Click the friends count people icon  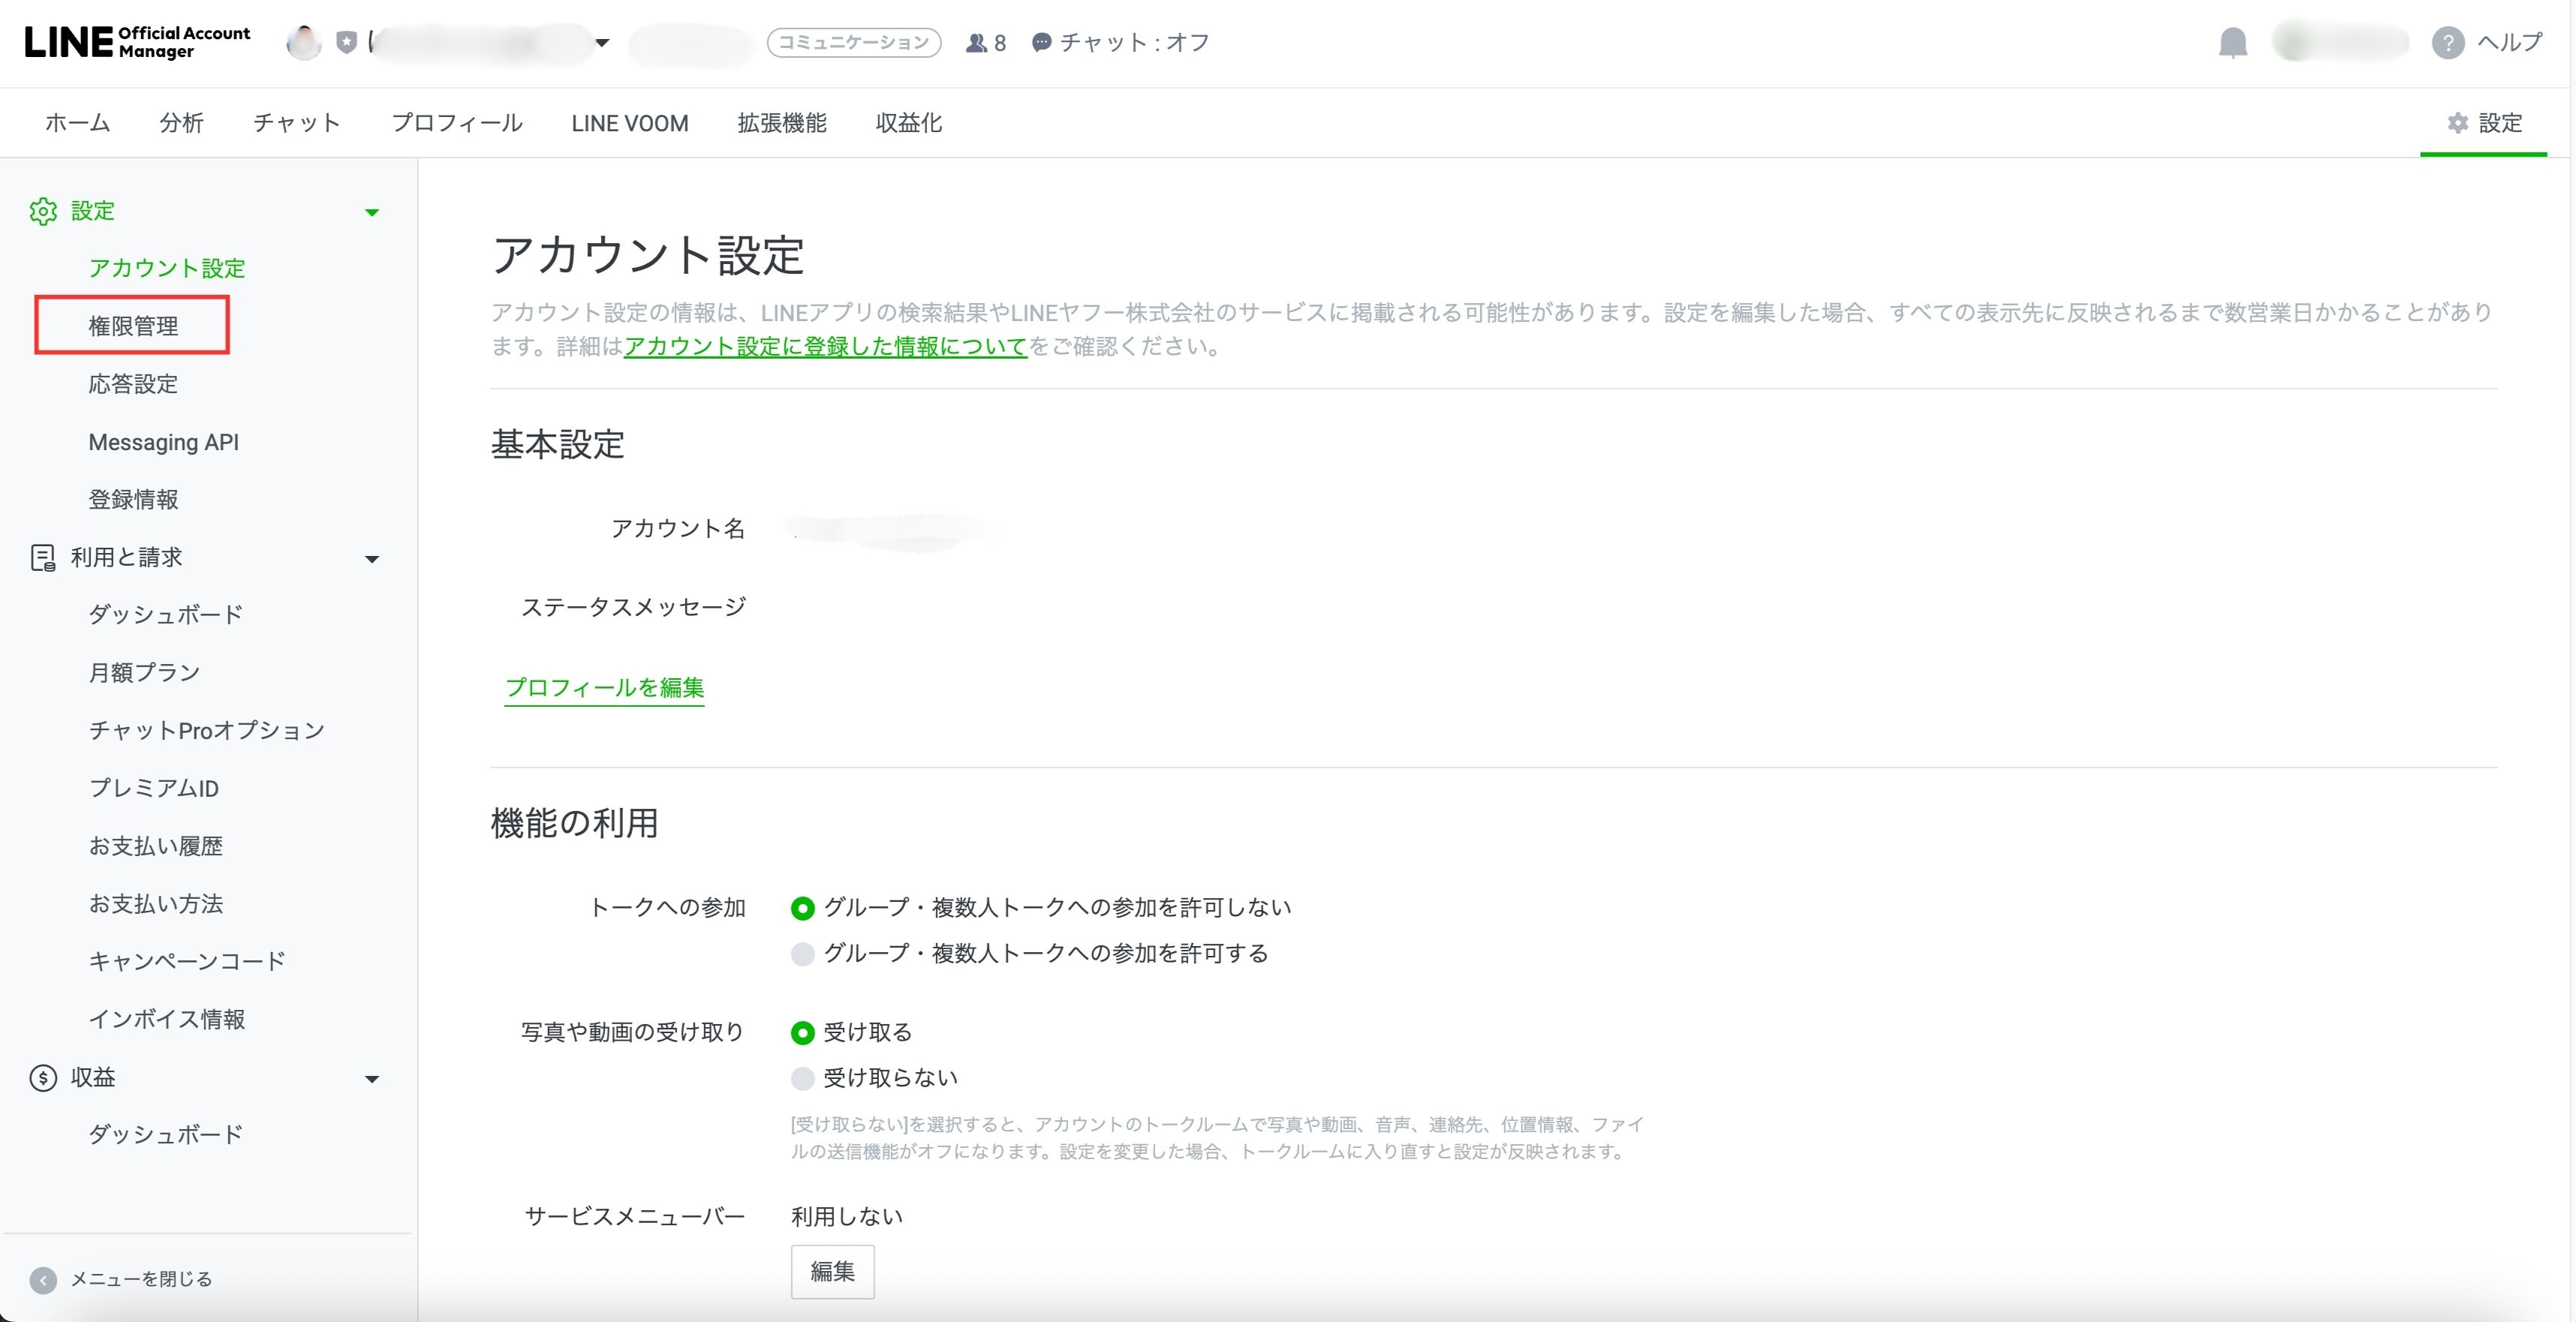(976, 43)
